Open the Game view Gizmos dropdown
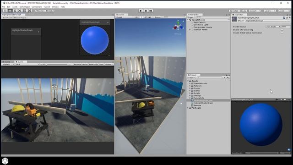The width and height of the screenshot is (293, 165). click(x=109, y=64)
